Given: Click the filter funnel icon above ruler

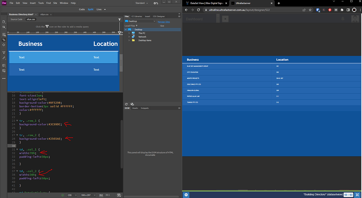Looking at the screenshot, I should tap(119, 20).
